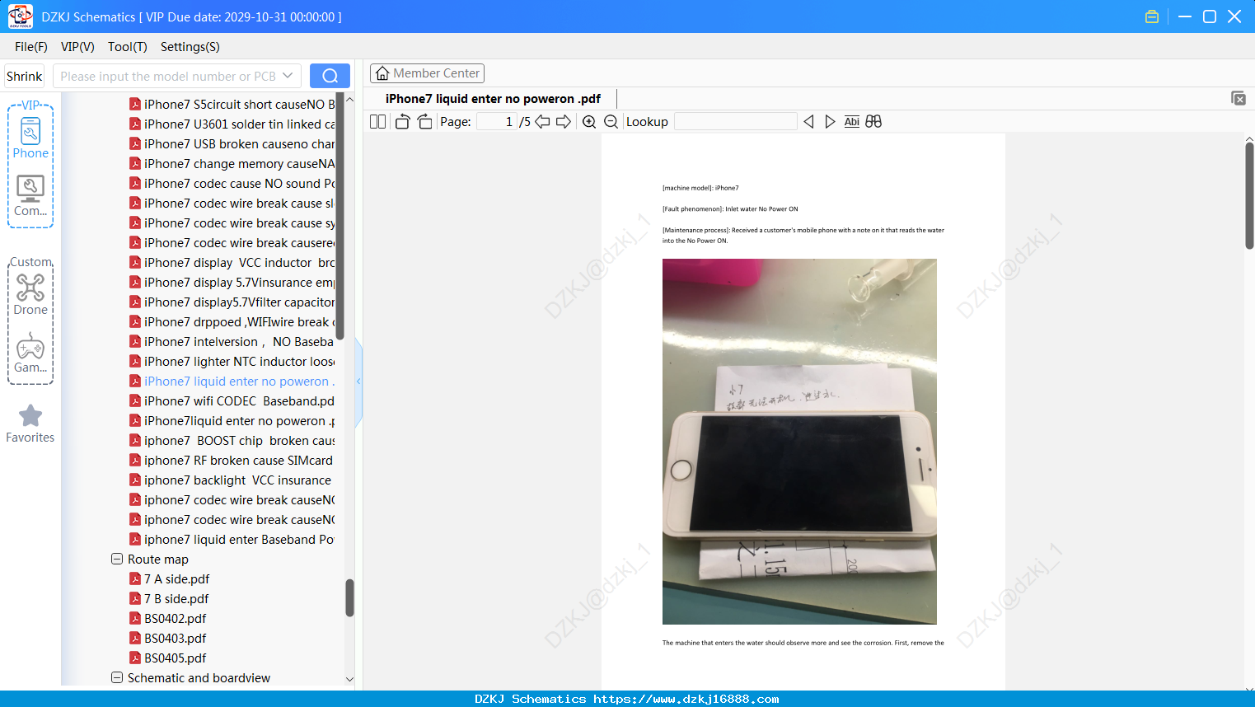Open iphone7 RF broken cause SIMcard file

(x=232, y=460)
